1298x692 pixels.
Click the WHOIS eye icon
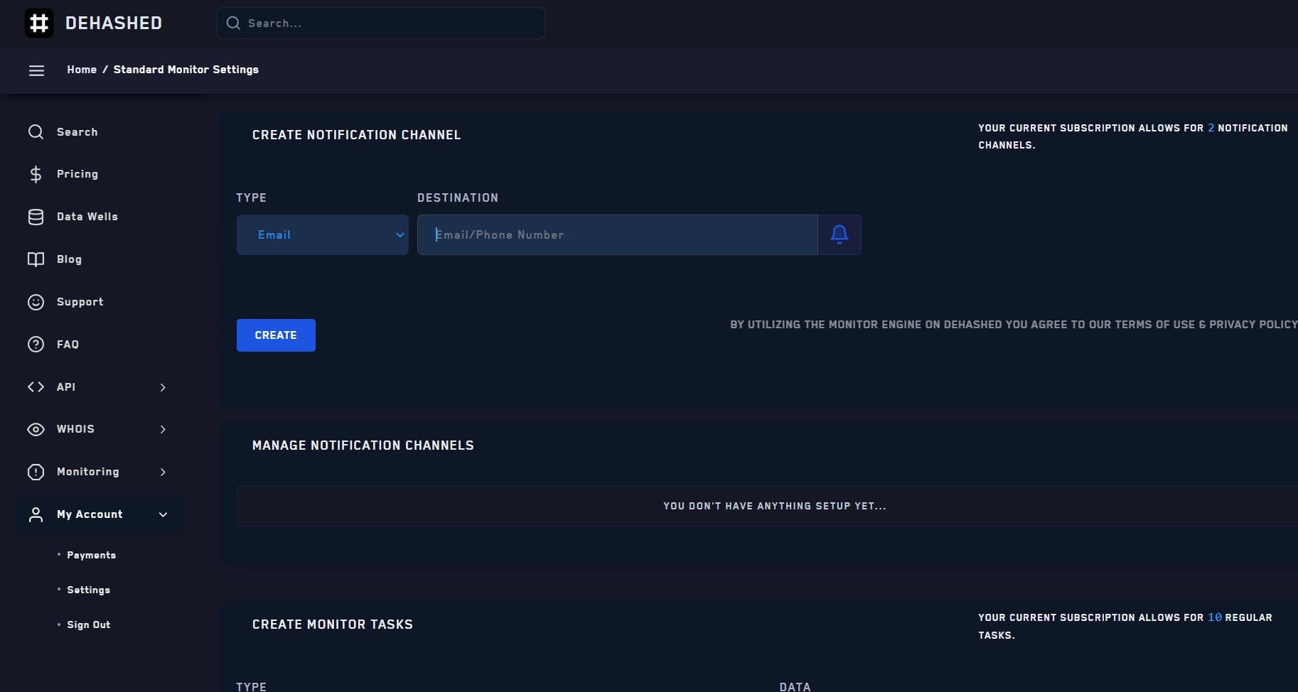[x=36, y=429]
